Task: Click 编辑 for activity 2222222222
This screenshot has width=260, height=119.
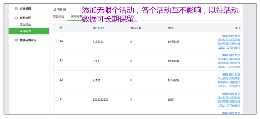Action: tap(225, 94)
